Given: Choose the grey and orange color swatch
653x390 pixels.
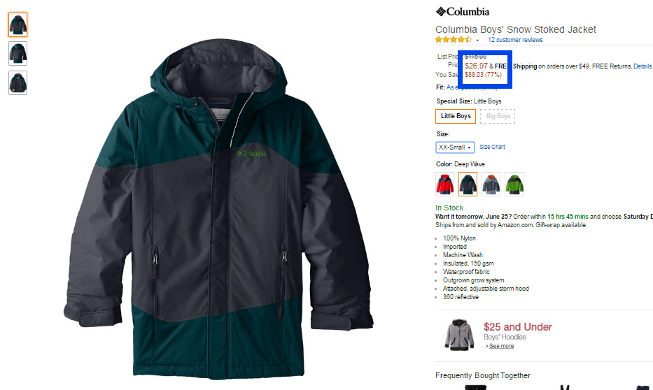Looking at the screenshot, I should tap(491, 185).
